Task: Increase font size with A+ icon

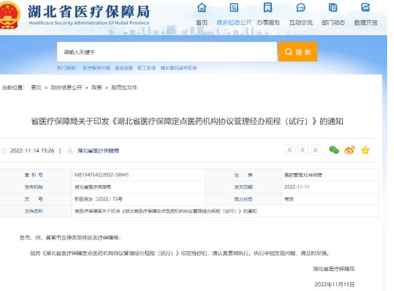Action: coord(290,150)
